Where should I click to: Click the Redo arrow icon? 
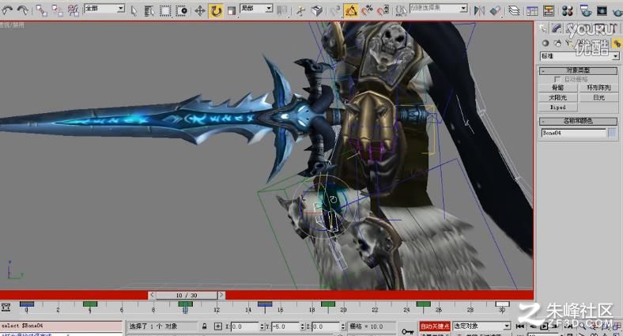pos(23,10)
